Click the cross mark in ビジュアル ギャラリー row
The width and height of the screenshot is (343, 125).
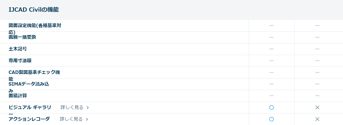pyautogui.click(x=317, y=108)
